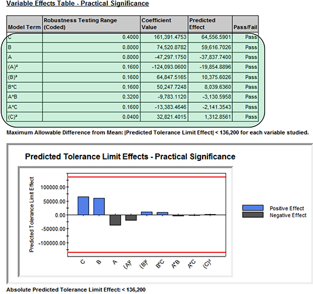Viewport: 313px width, 294px height.
Task: Select the B*C bar in chart
Action: (163, 214)
